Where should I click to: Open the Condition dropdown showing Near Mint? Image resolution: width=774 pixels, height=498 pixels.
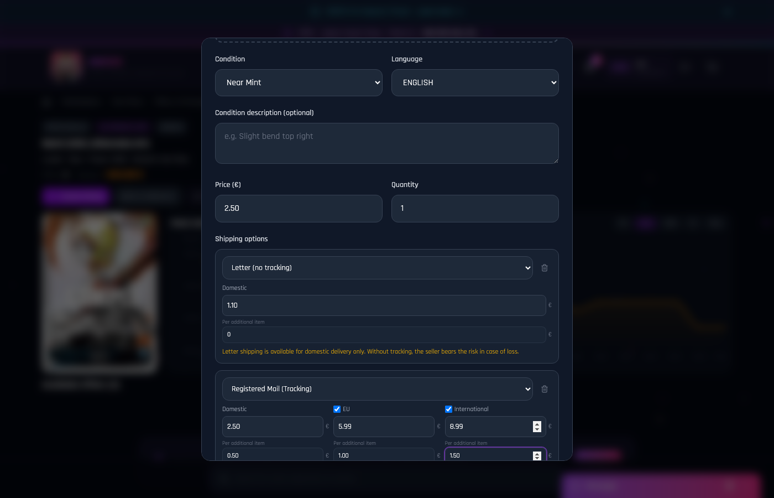[x=299, y=82]
